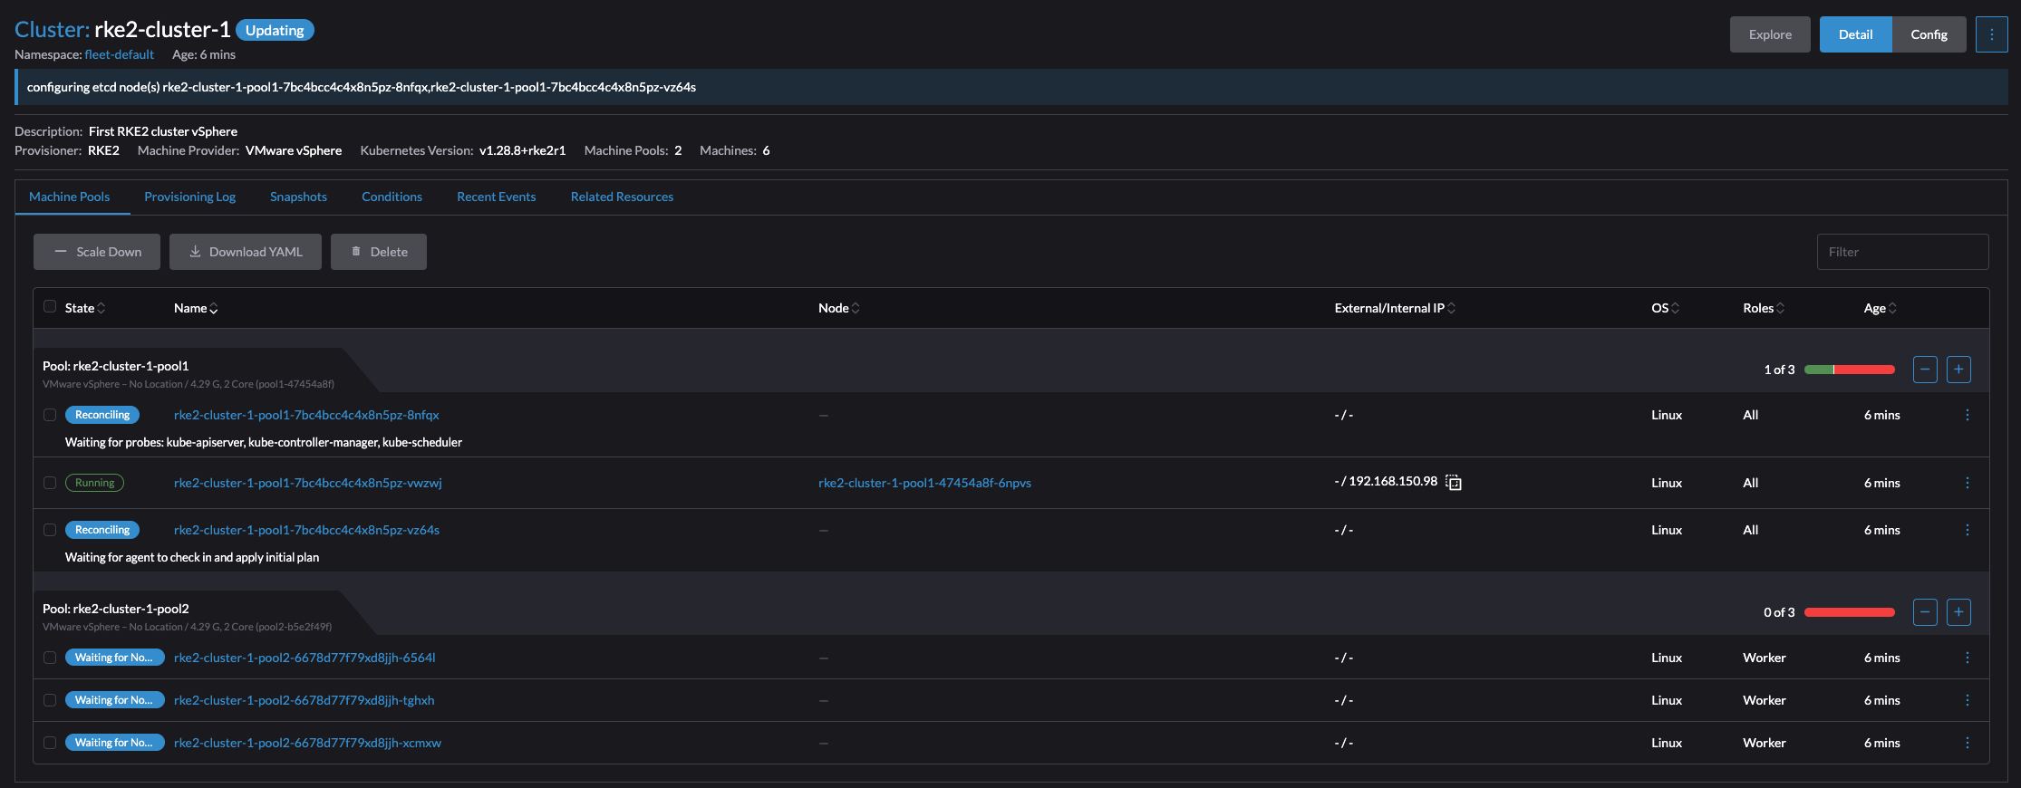Open node rke2-cluster-1-pool1-47454a8f-6npvs
The height and width of the screenshot is (788, 2021).
coord(924,483)
